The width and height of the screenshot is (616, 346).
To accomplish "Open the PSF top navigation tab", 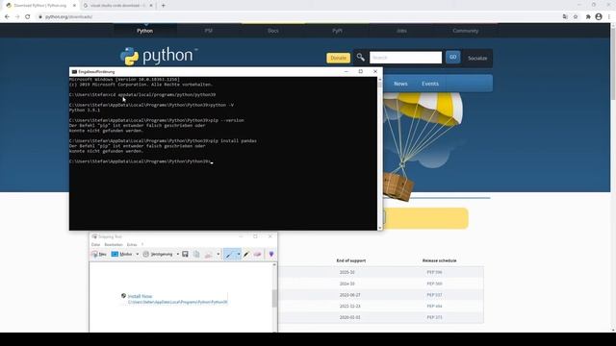I will tap(209, 31).
